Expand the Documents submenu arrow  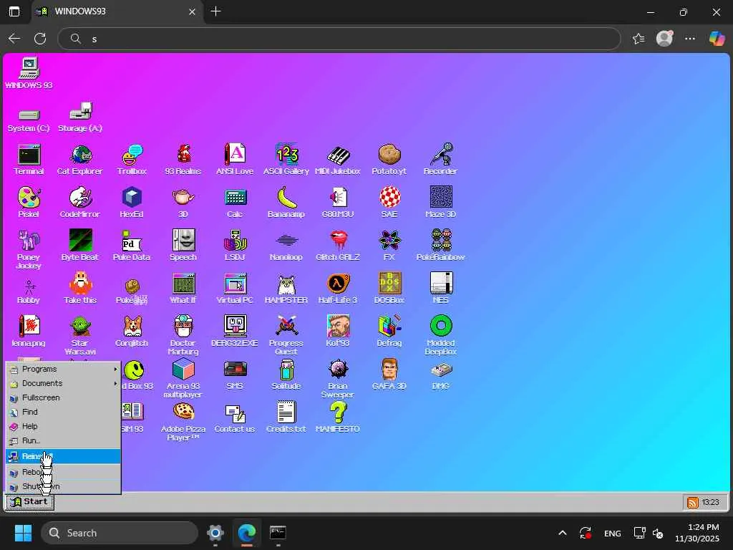point(115,384)
